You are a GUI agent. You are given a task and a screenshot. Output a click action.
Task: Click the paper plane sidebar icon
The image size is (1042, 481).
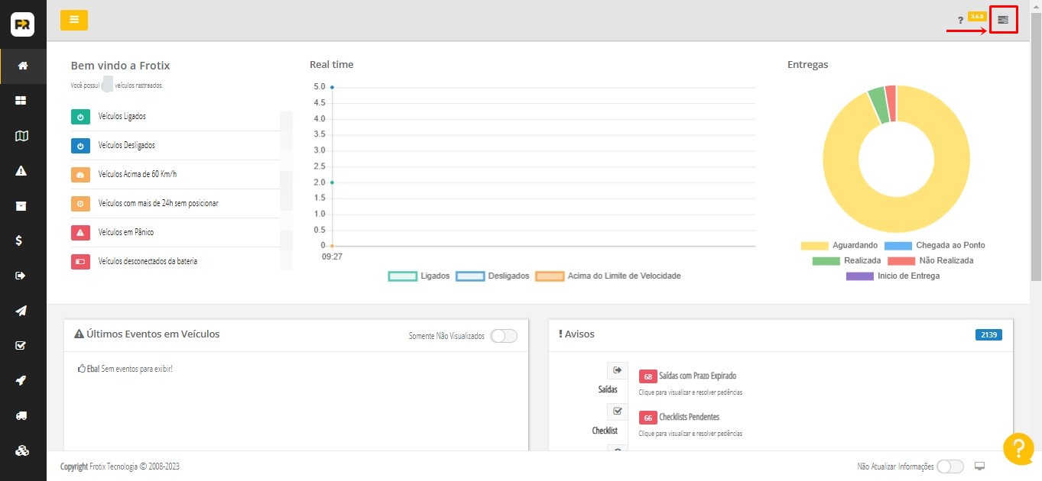22,311
